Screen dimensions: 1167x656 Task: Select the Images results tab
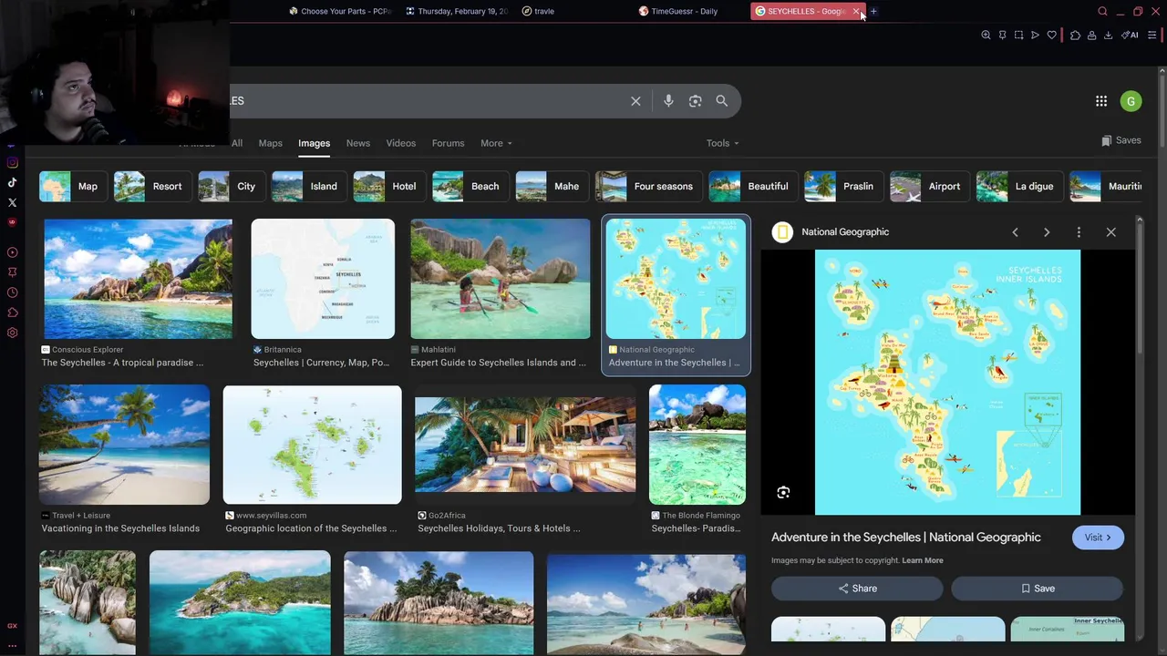coord(314,143)
